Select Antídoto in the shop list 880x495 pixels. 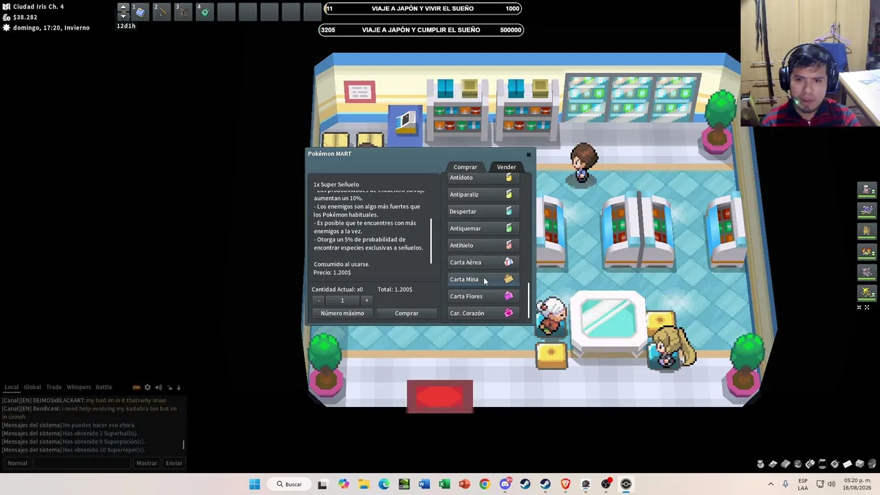[482, 177]
